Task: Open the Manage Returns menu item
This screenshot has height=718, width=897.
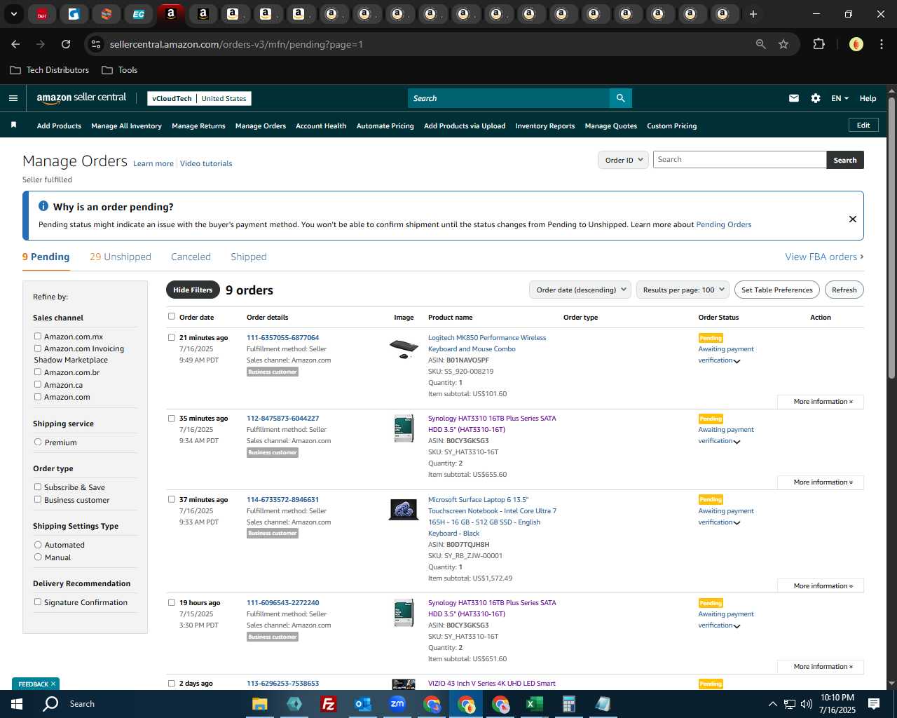Action: 198,126
